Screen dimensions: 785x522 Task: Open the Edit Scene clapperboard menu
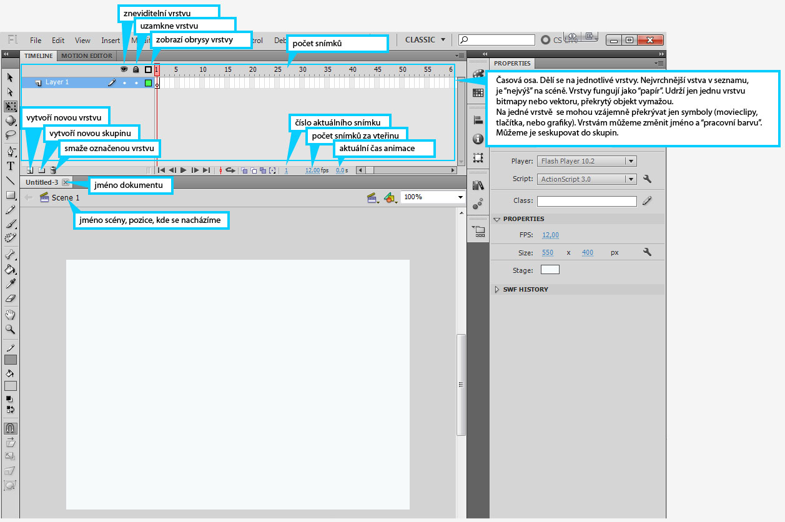click(x=373, y=198)
